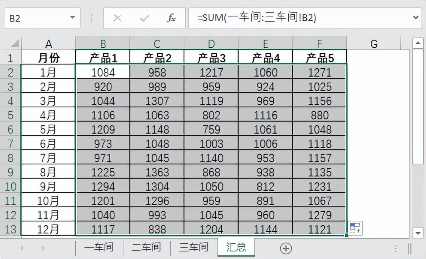Click the Name Box showing B2
The height and width of the screenshot is (259, 426).
[x=42, y=18]
